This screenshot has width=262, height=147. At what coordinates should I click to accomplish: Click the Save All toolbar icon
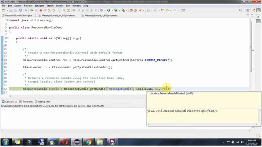point(16,10)
